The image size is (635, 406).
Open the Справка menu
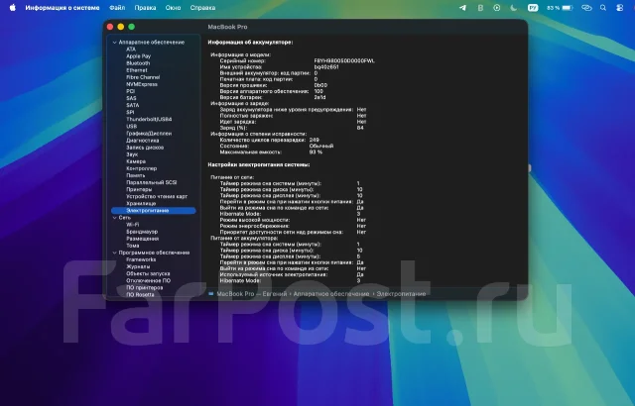(x=202, y=8)
